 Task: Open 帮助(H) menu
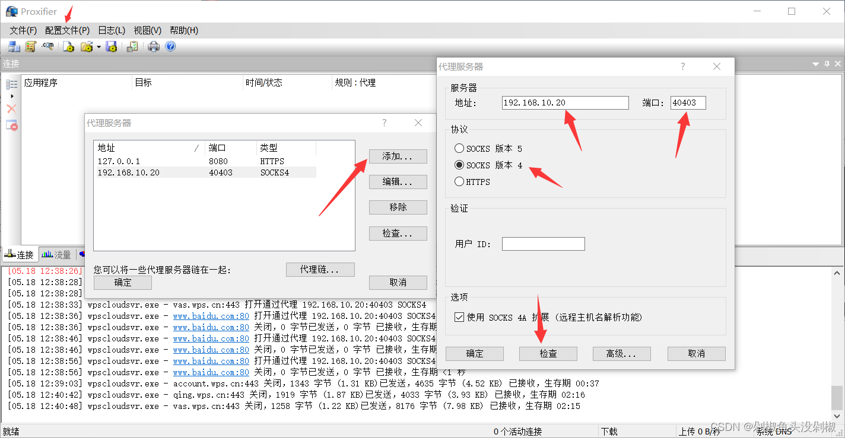(184, 30)
